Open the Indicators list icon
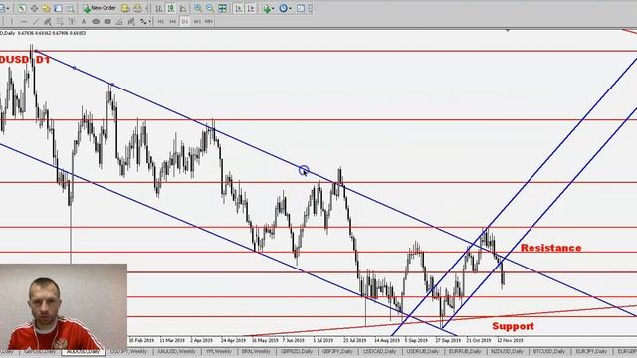Image resolution: width=637 pixels, height=358 pixels. 267,8
